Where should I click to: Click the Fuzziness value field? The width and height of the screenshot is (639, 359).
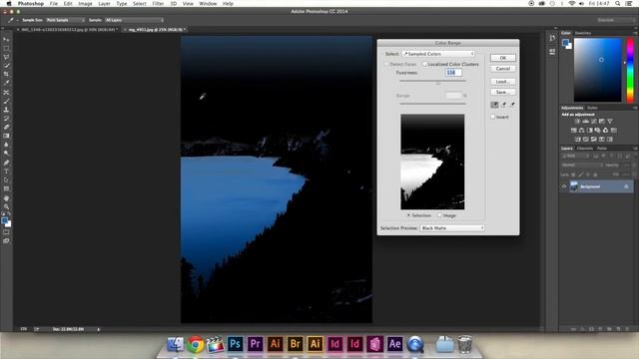point(453,73)
